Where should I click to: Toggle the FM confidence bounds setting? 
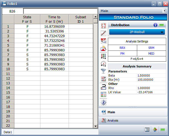point(122,53)
